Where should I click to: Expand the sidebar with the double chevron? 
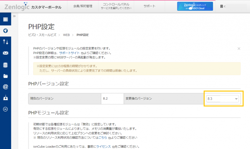pyautogui.click(x=14, y=16)
